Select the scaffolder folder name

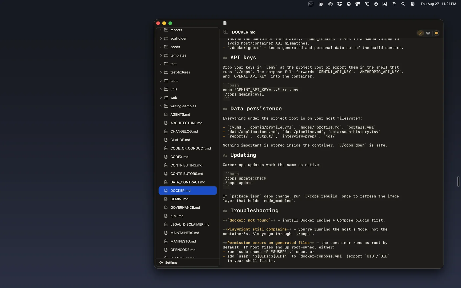pyautogui.click(x=178, y=38)
